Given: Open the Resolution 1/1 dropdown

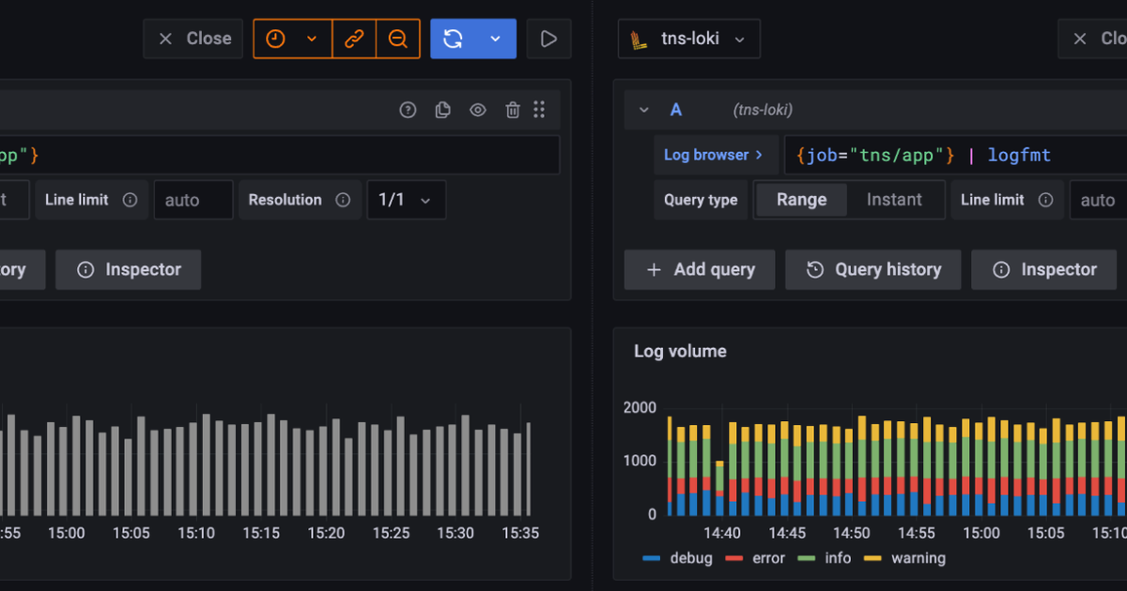Looking at the screenshot, I should tap(406, 200).
